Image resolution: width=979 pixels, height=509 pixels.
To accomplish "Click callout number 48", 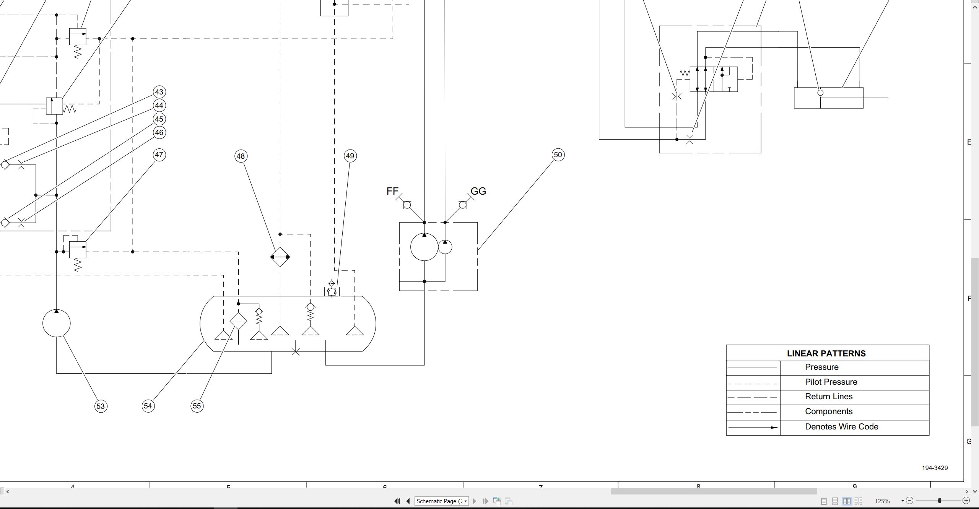I will point(241,156).
